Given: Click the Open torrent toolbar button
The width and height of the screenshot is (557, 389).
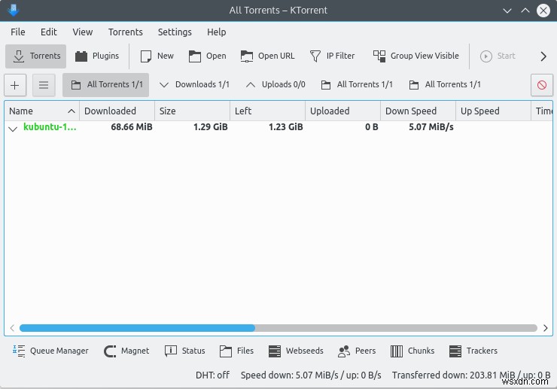Looking at the screenshot, I should tap(208, 56).
